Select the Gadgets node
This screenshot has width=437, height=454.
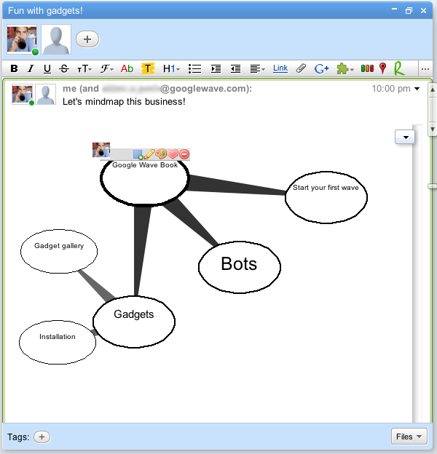click(x=134, y=322)
